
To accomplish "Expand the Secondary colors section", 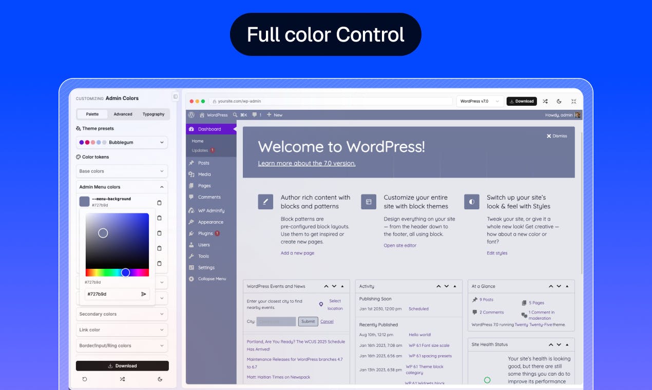I will coord(122,314).
